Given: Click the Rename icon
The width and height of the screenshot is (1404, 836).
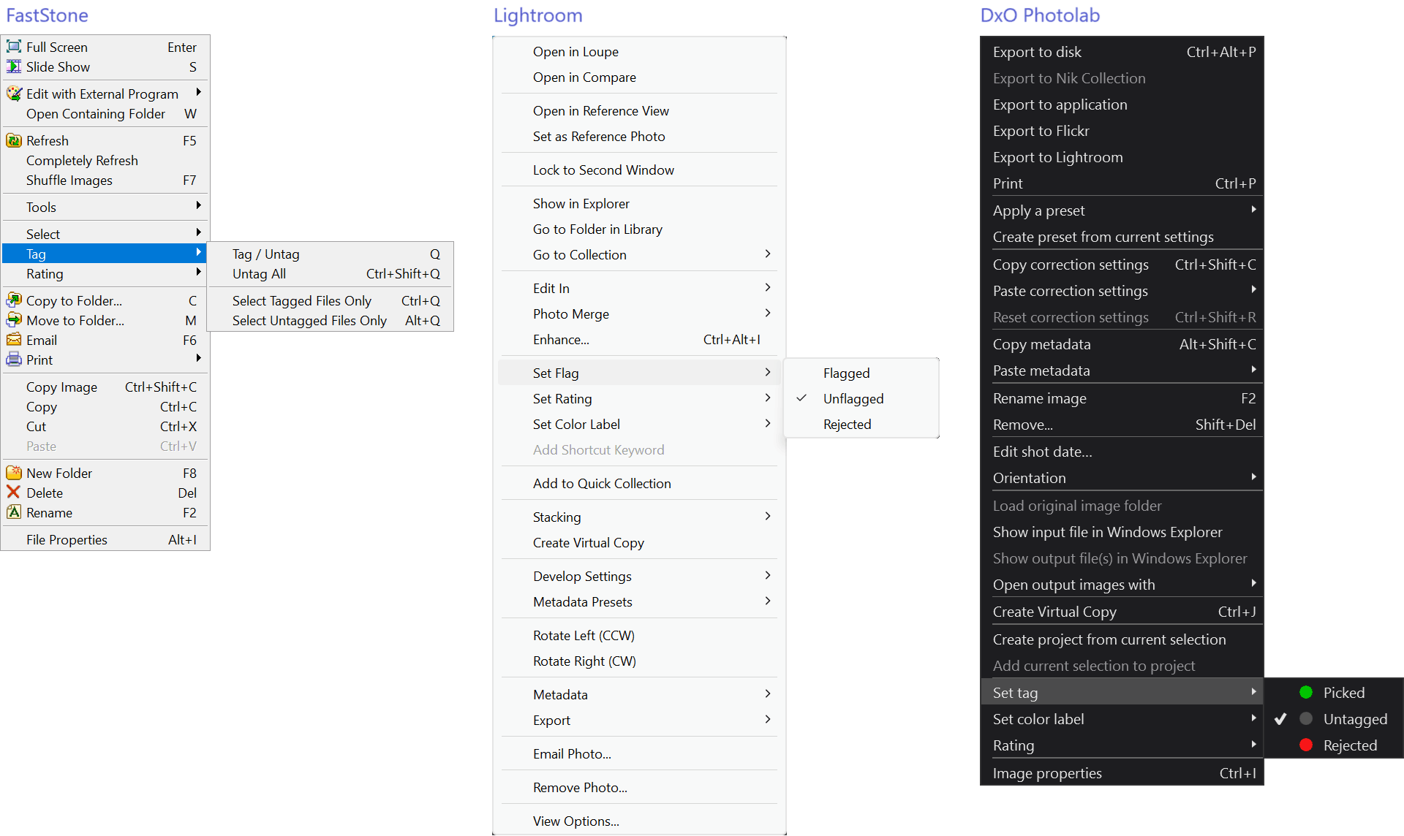Looking at the screenshot, I should [x=14, y=512].
